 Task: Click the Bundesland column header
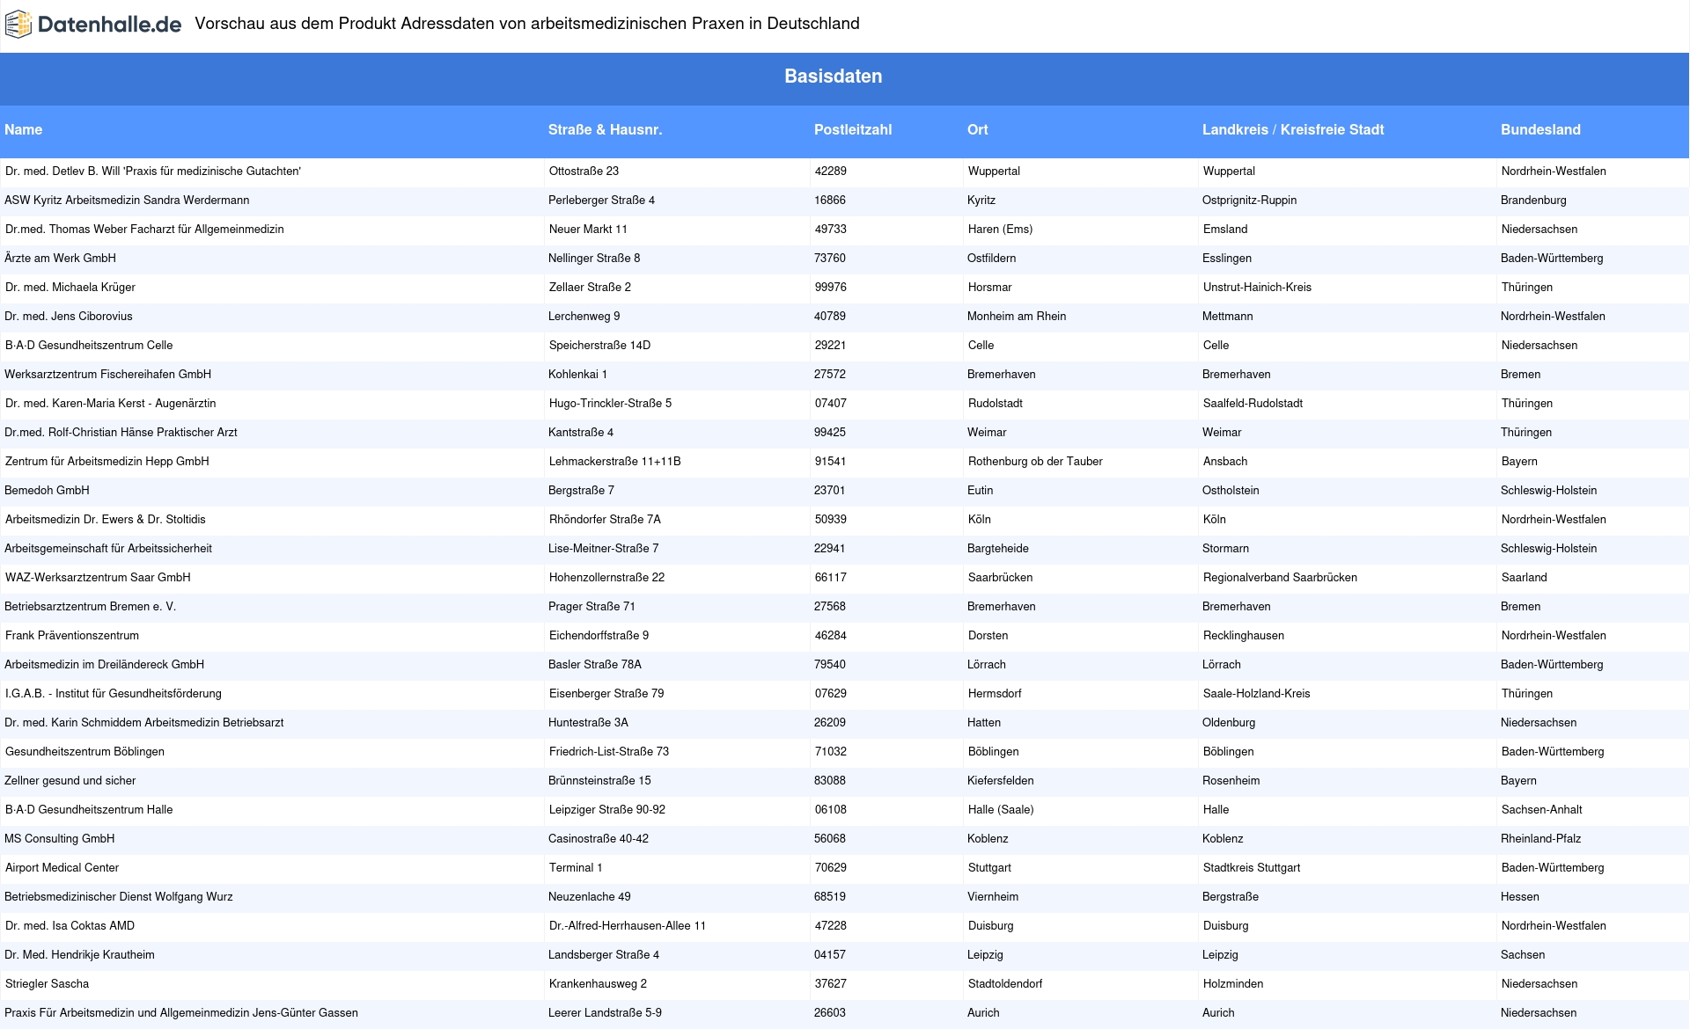1540,130
